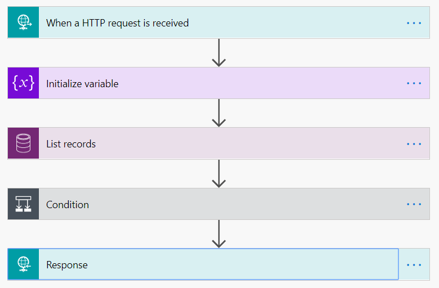Click arrow between Initialize variable and List records
This screenshot has height=288, width=439.
(219, 113)
